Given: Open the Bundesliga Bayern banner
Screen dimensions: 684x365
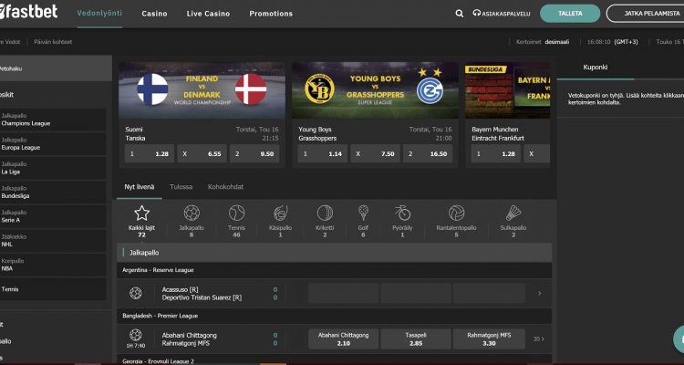Looking at the screenshot, I should [x=507, y=90].
